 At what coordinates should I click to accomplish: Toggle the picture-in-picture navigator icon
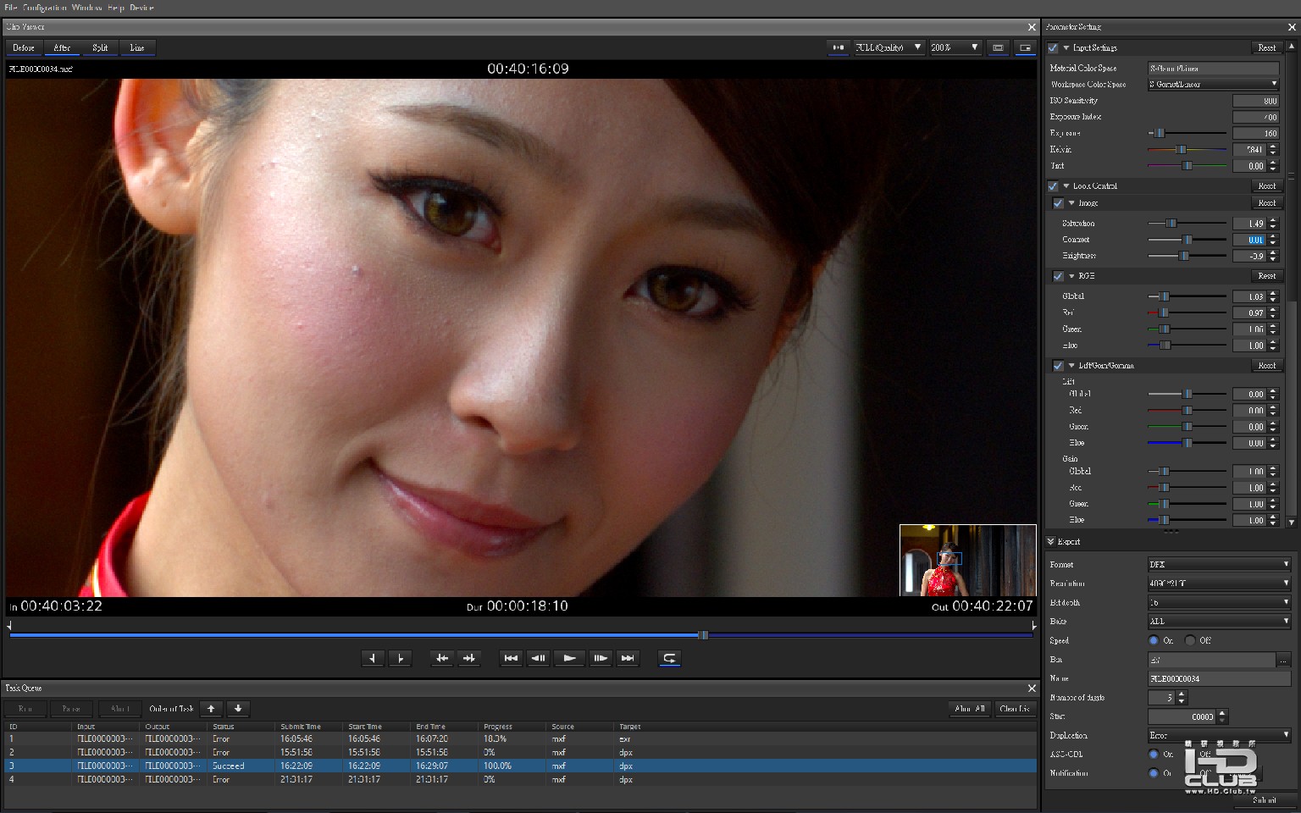[x=1025, y=47]
